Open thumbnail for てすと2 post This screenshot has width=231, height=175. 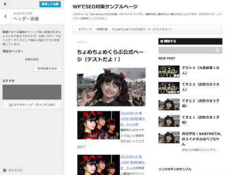[x=169, y=104]
